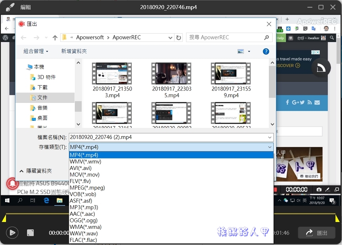Select 文件 folder in sidebar
This screenshot has height=245, width=342.
coord(39,98)
